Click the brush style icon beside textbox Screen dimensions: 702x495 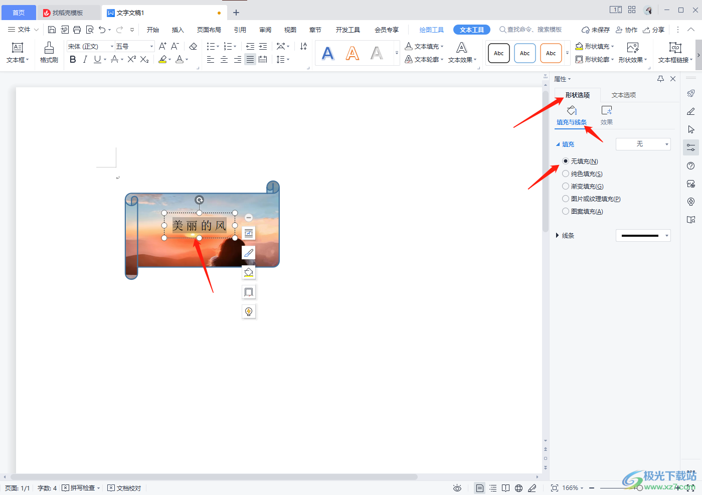click(249, 253)
